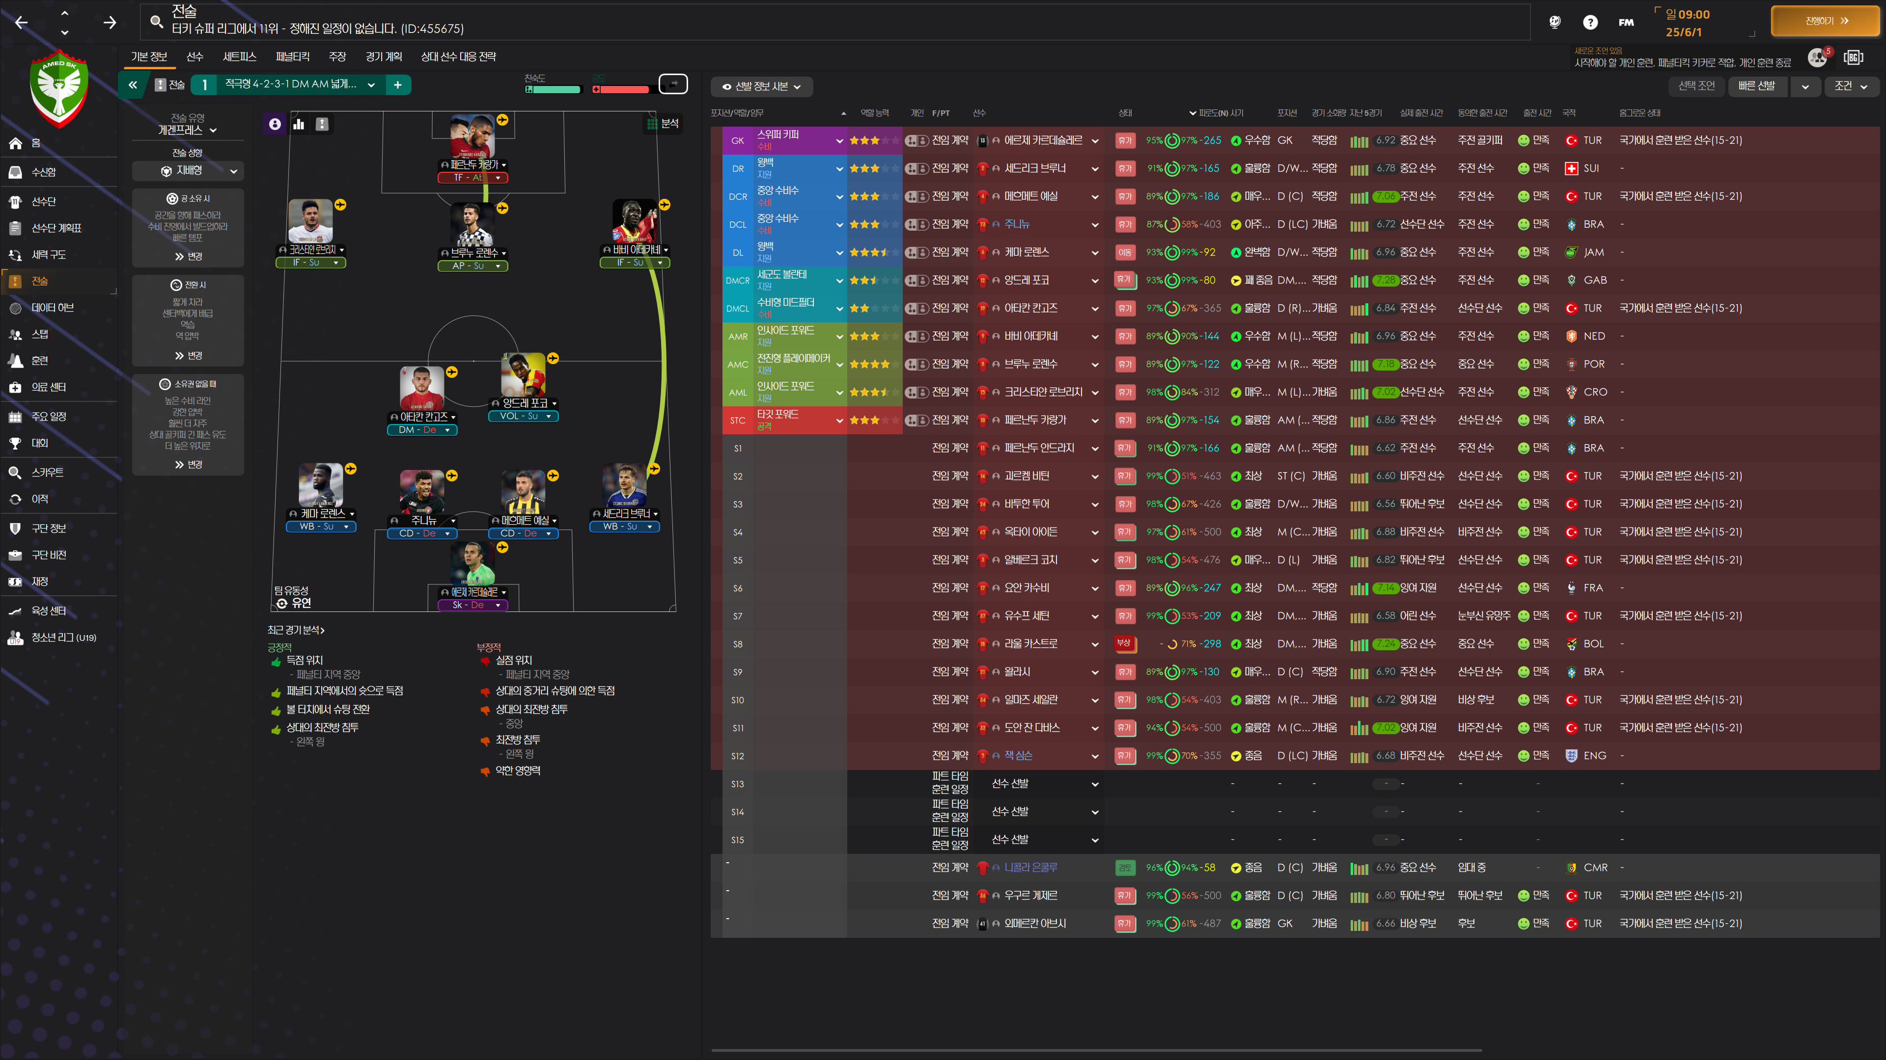Open the 선발 정보 사본 view dropdown
1886x1060 pixels.
761,86
